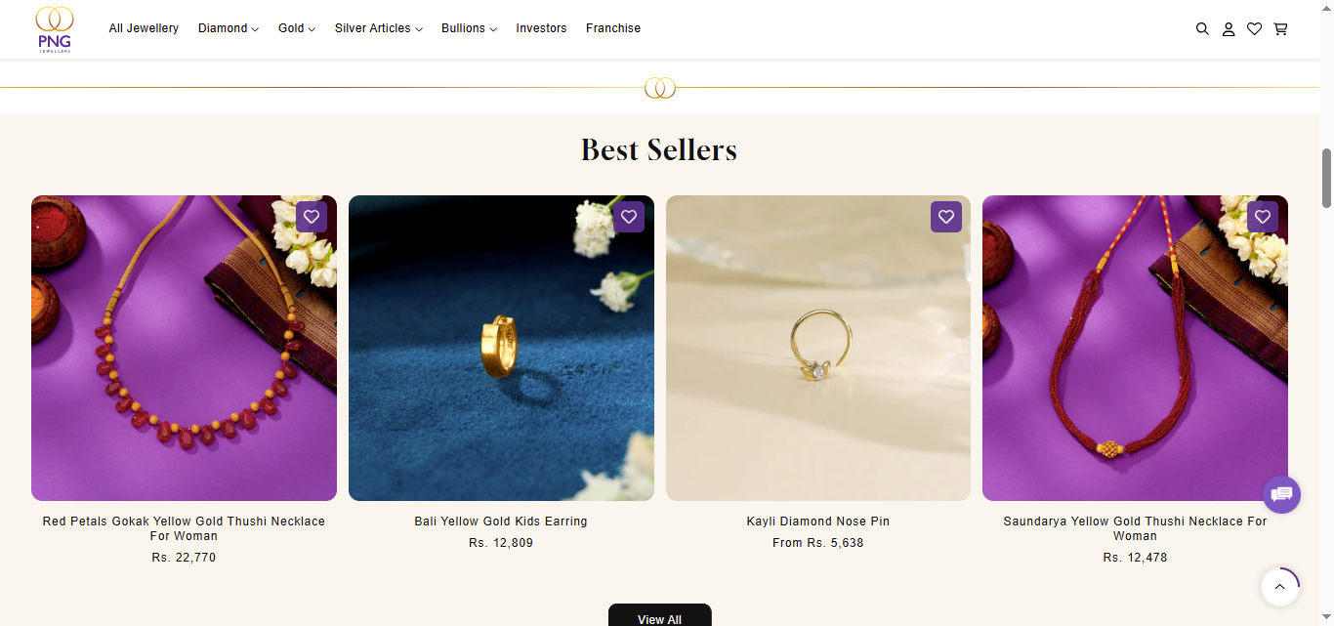Expand the Bullions dropdown menu

click(469, 28)
